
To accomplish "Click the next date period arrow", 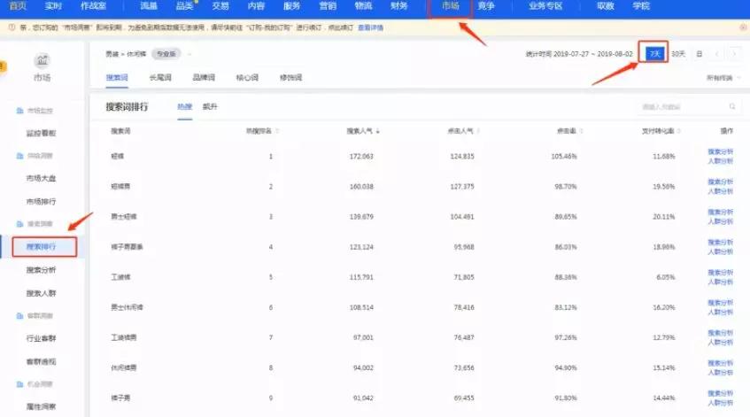I will (x=733, y=54).
